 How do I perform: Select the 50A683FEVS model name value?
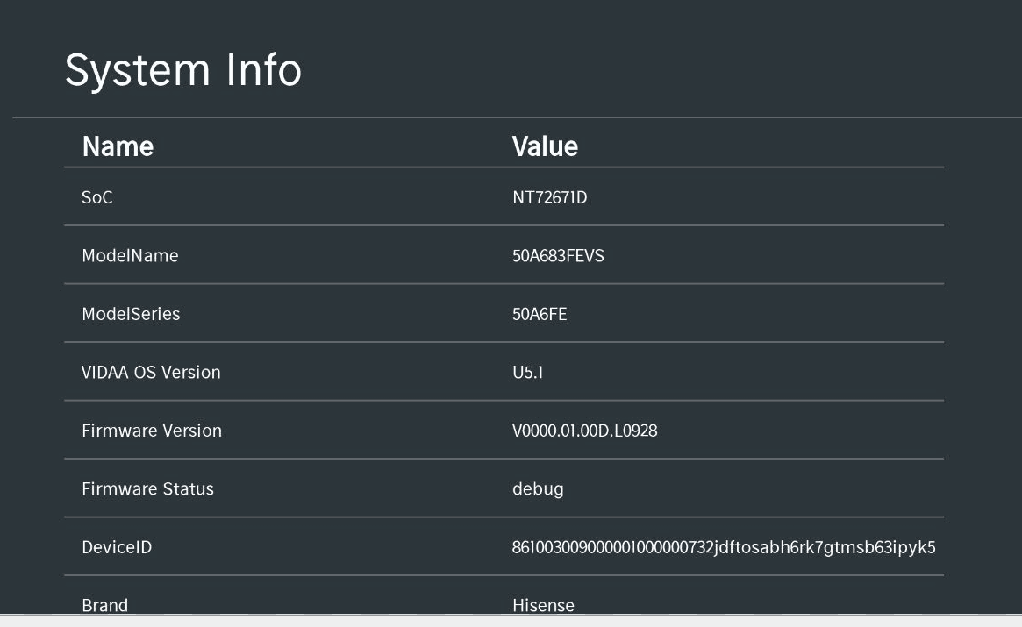click(558, 256)
